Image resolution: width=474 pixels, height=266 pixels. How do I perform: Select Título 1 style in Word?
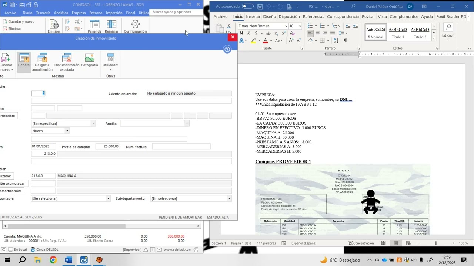pyautogui.click(x=398, y=33)
